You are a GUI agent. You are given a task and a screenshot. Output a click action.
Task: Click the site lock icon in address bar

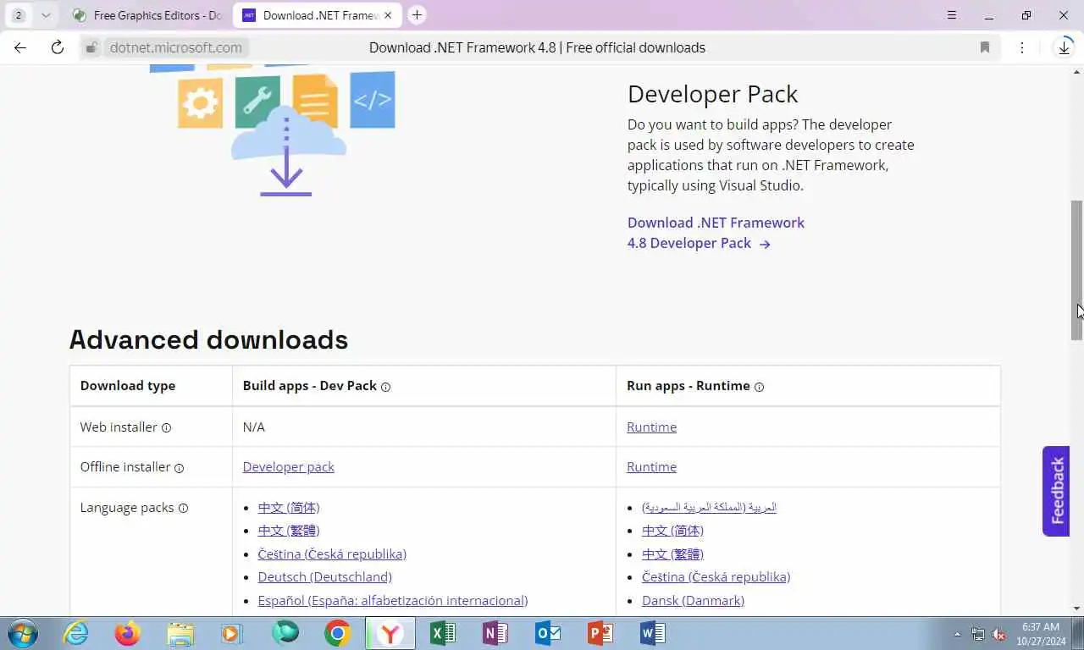click(91, 47)
